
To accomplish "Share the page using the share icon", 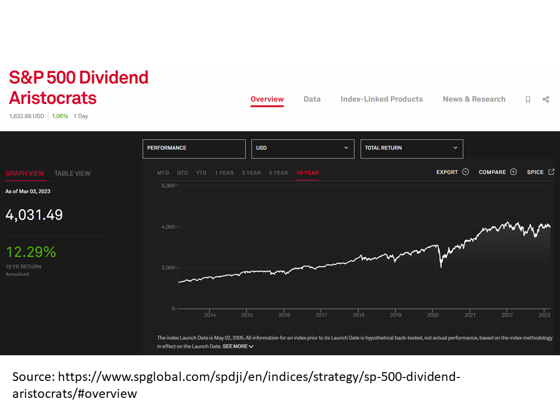I will coord(546,99).
